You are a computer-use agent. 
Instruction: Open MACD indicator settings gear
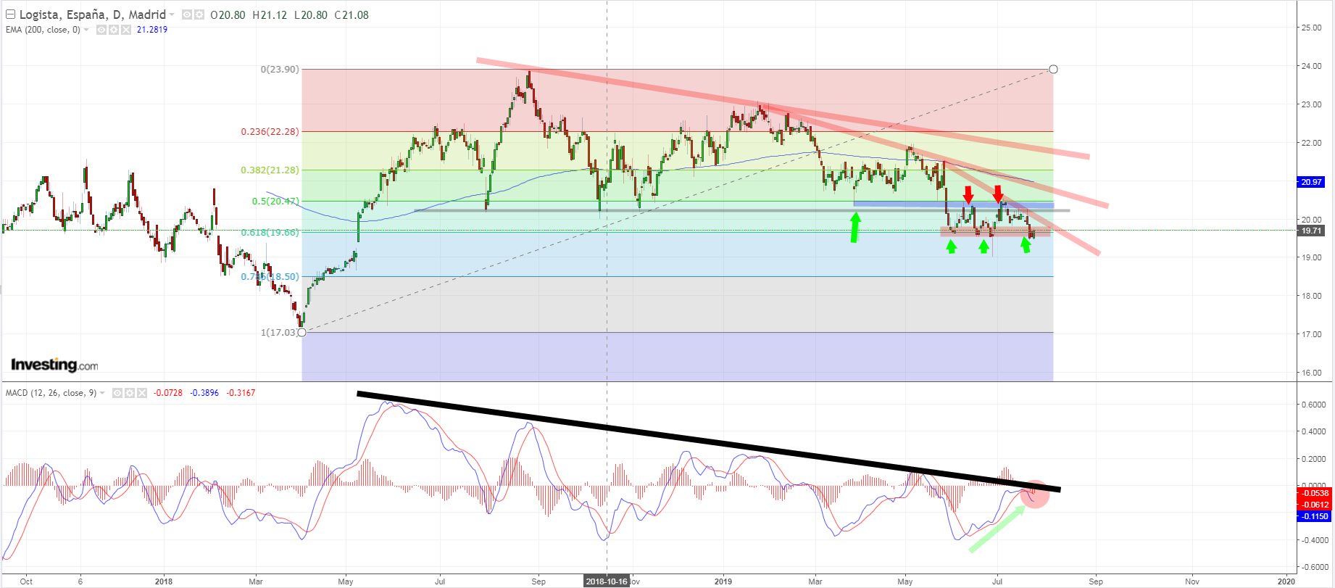[x=130, y=393]
